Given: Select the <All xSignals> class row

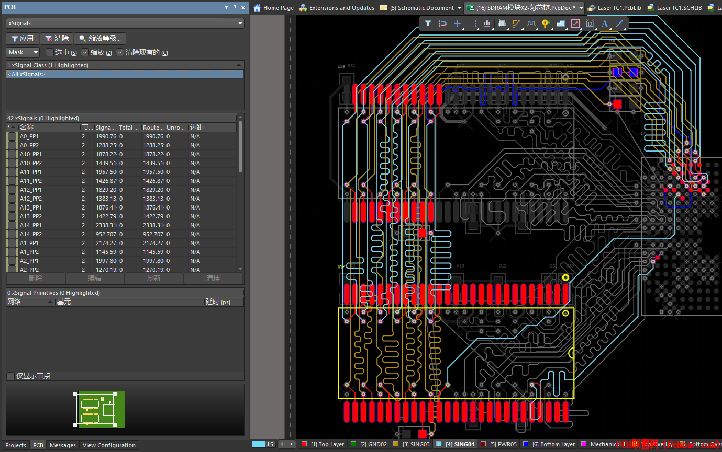Looking at the screenshot, I should [x=125, y=74].
